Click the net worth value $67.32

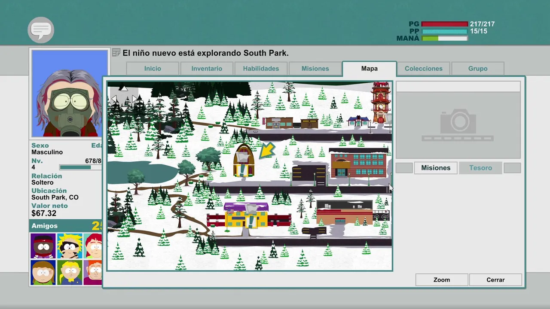pyautogui.click(x=44, y=213)
